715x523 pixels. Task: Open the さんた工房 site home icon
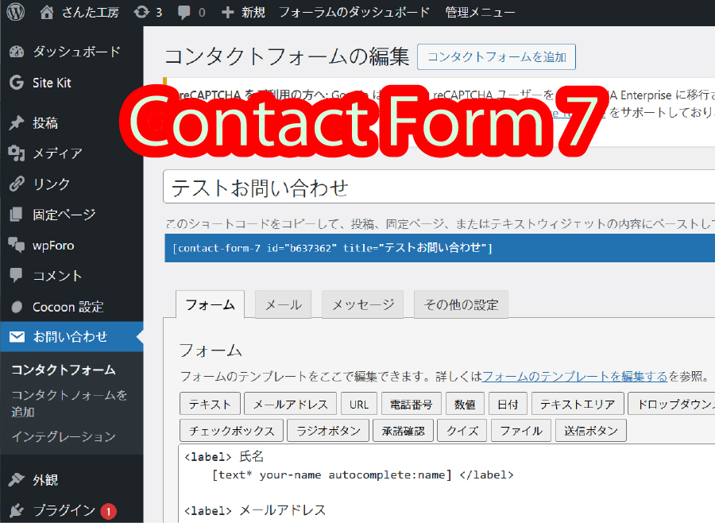tap(48, 13)
